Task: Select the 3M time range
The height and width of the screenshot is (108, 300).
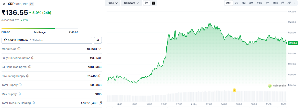Action: coord(251,3)
